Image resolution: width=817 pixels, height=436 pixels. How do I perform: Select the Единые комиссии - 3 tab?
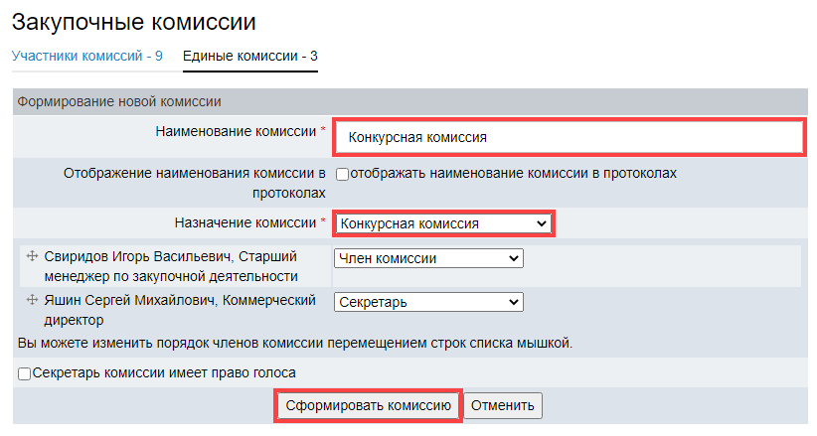249,56
